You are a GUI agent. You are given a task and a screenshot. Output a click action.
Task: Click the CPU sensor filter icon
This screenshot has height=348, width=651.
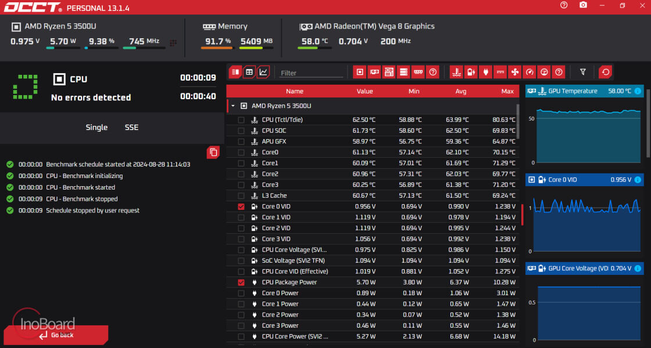[x=360, y=72]
